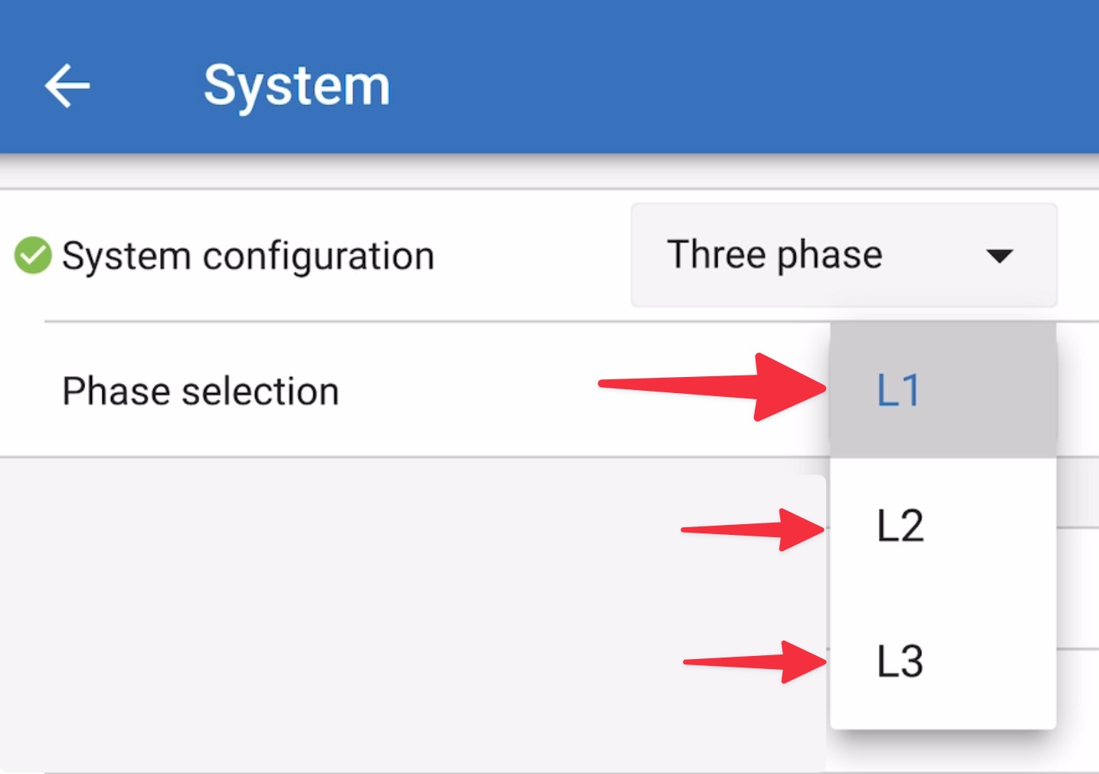Open the System configuration dropdown
1099x774 pixels.
[x=843, y=255]
